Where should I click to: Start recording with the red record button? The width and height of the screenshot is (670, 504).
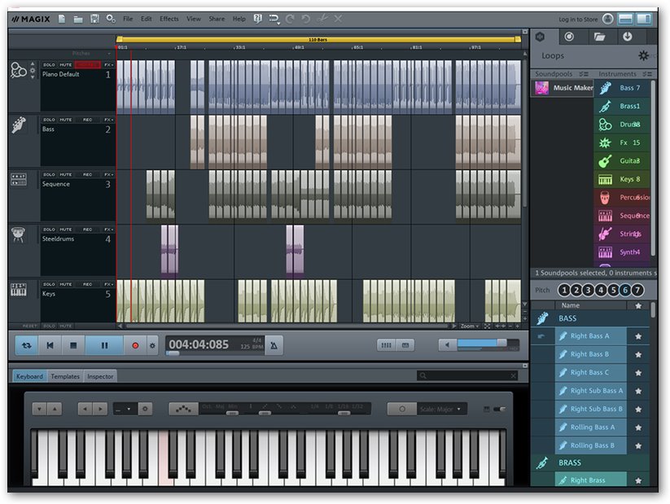coord(135,345)
